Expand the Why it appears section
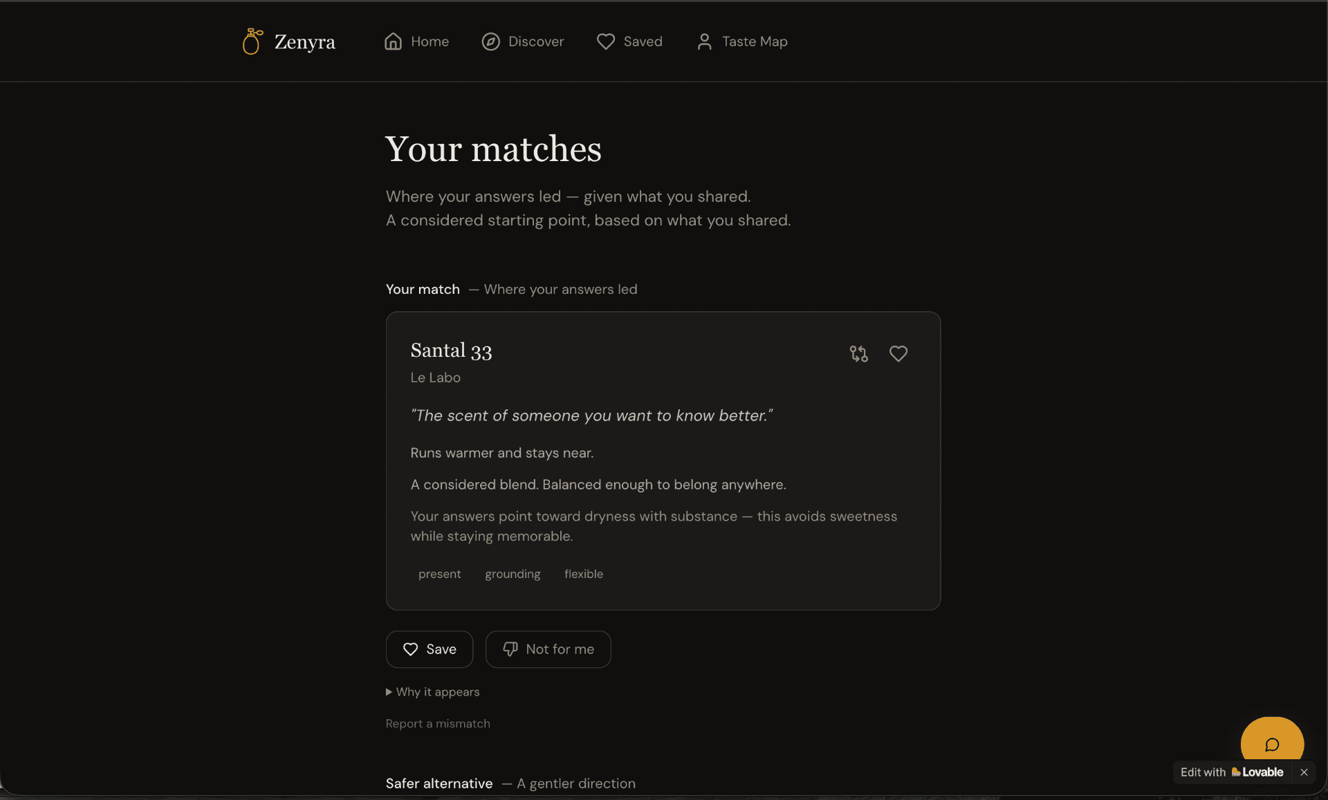Image resolution: width=1328 pixels, height=800 pixels. coord(438,691)
